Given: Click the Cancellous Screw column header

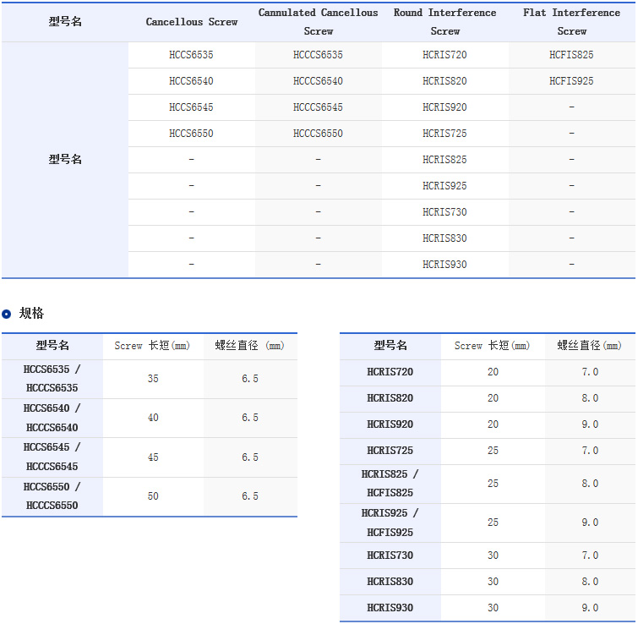Looking at the screenshot, I should (192, 22).
